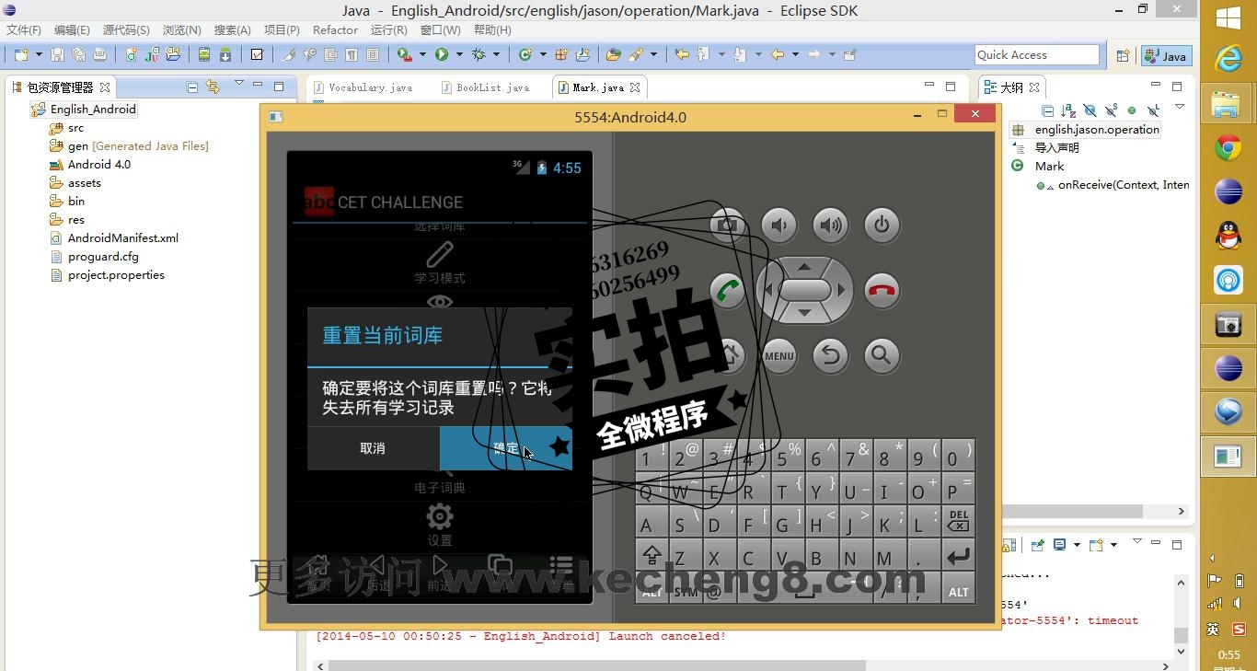Click the red end-call button on emulator
The image size is (1257, 671).
pos(882,291)
